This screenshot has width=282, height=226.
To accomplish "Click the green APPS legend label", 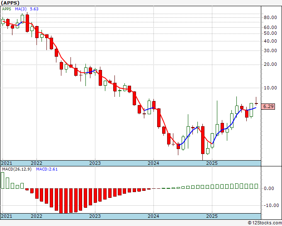I will point(7,9).
